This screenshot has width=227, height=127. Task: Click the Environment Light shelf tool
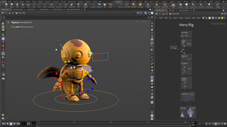tap(173, 5)
